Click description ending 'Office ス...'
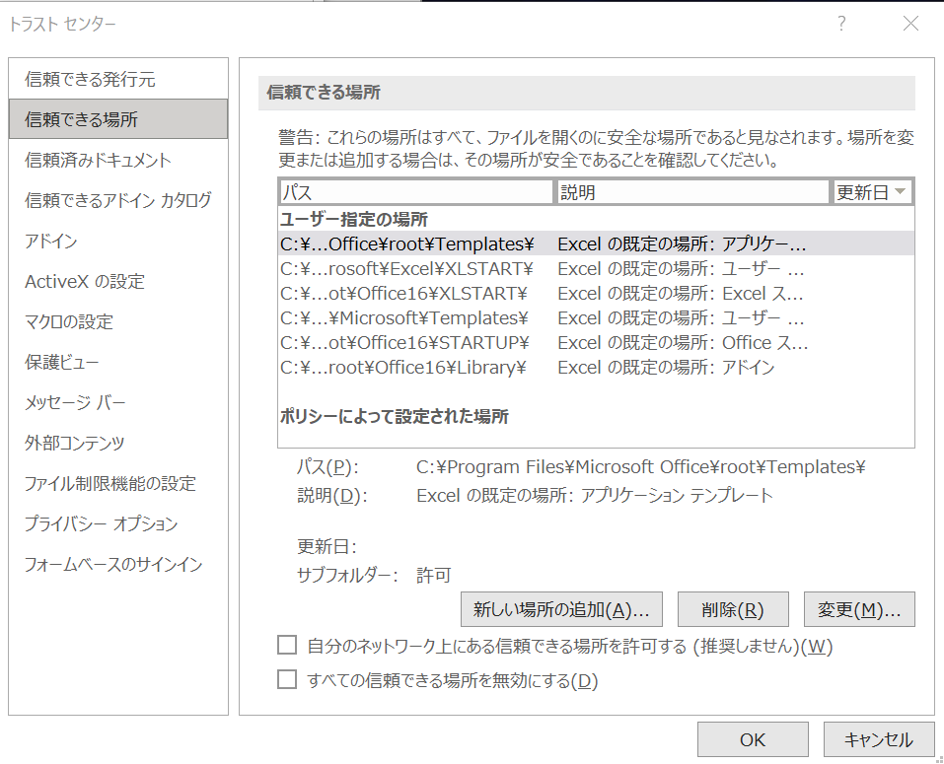Screen dimensions: 944x764 pyautogui.click(x=683, y=342)
